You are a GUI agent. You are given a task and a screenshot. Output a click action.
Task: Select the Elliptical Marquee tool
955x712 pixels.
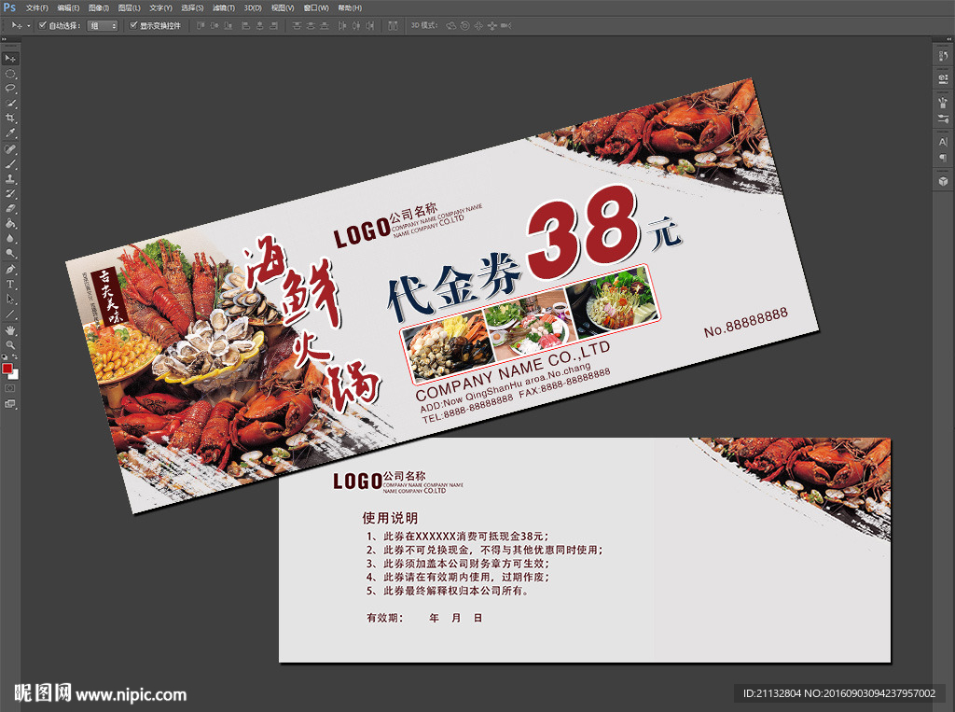pos(10,74)
